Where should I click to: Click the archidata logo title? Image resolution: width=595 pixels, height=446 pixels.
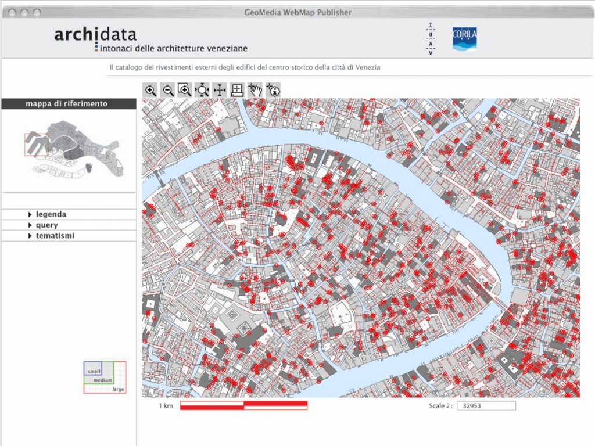point(95,34)
